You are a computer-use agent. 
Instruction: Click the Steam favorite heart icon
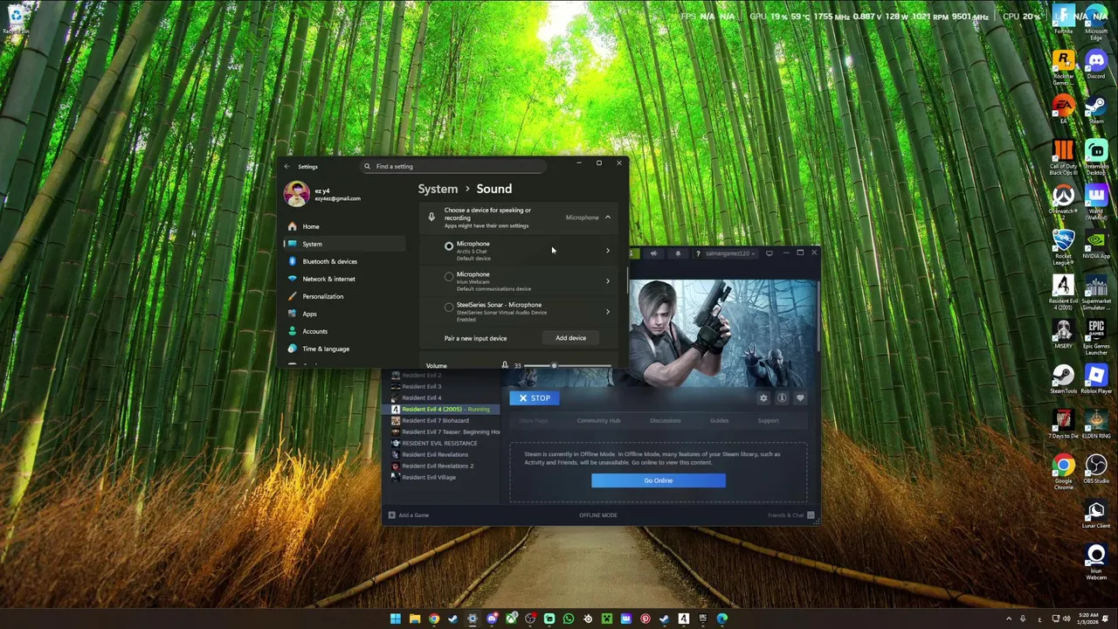[x=800, y=398]
